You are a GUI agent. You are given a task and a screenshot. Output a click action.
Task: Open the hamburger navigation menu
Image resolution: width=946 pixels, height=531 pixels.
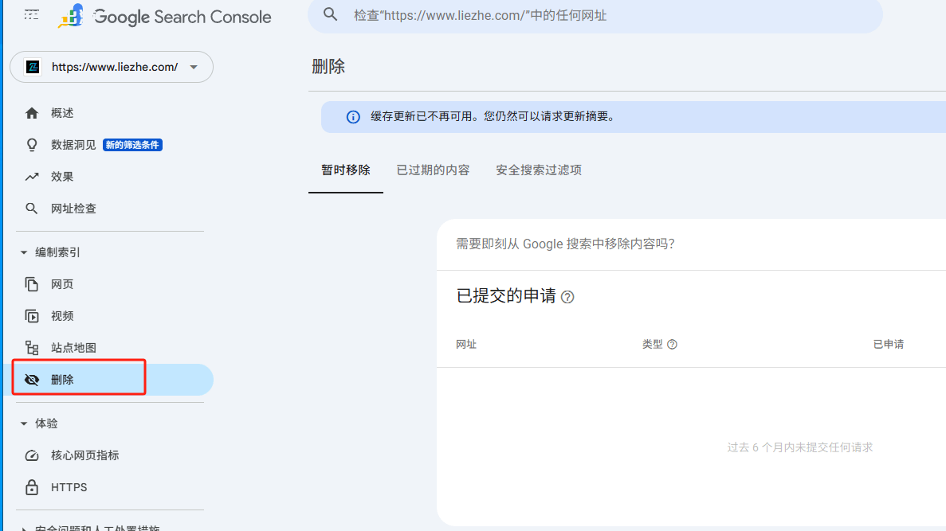point(31,14)
